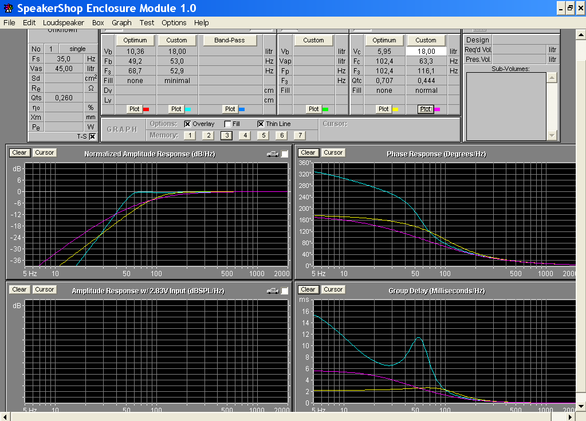Click Sub-Volumes list scroll up arrow

coord(552,78)
